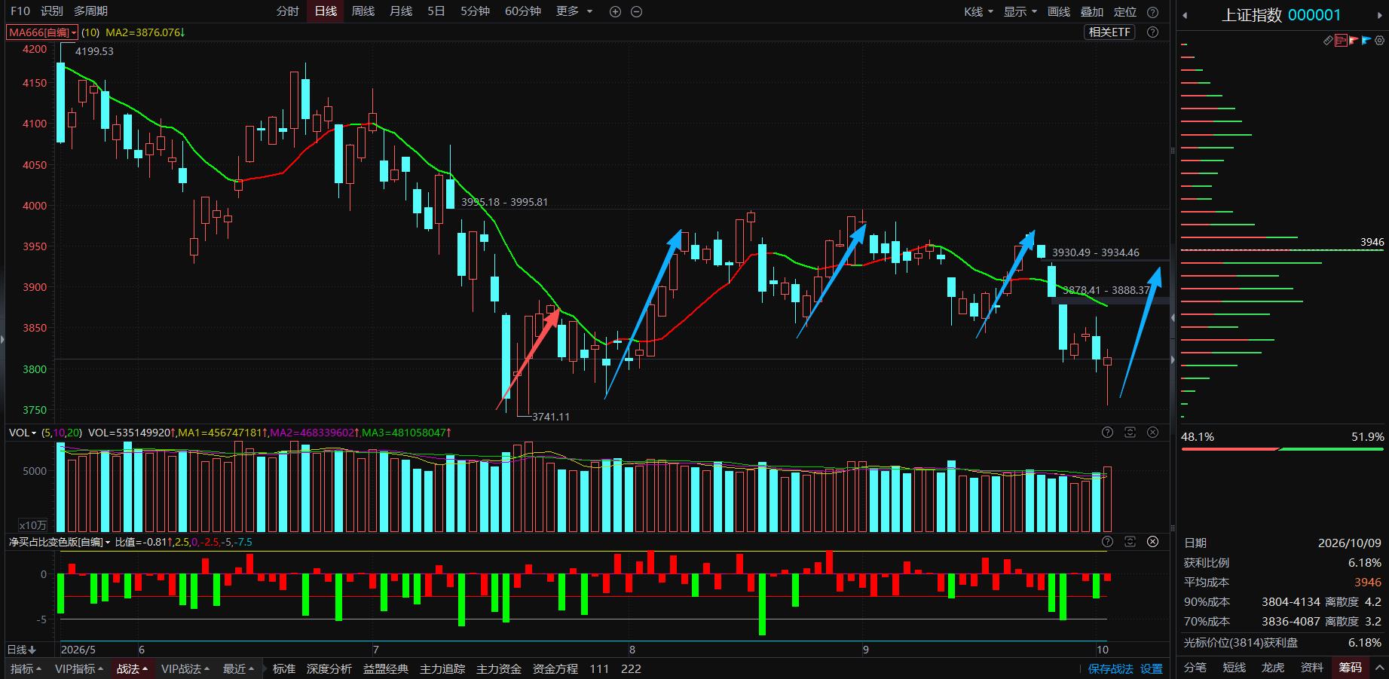Image resolution: width=1389 pixels, height=679 pixels.
Task: Expand the VIP指标 menu at bottom
Action: point(79,668)
